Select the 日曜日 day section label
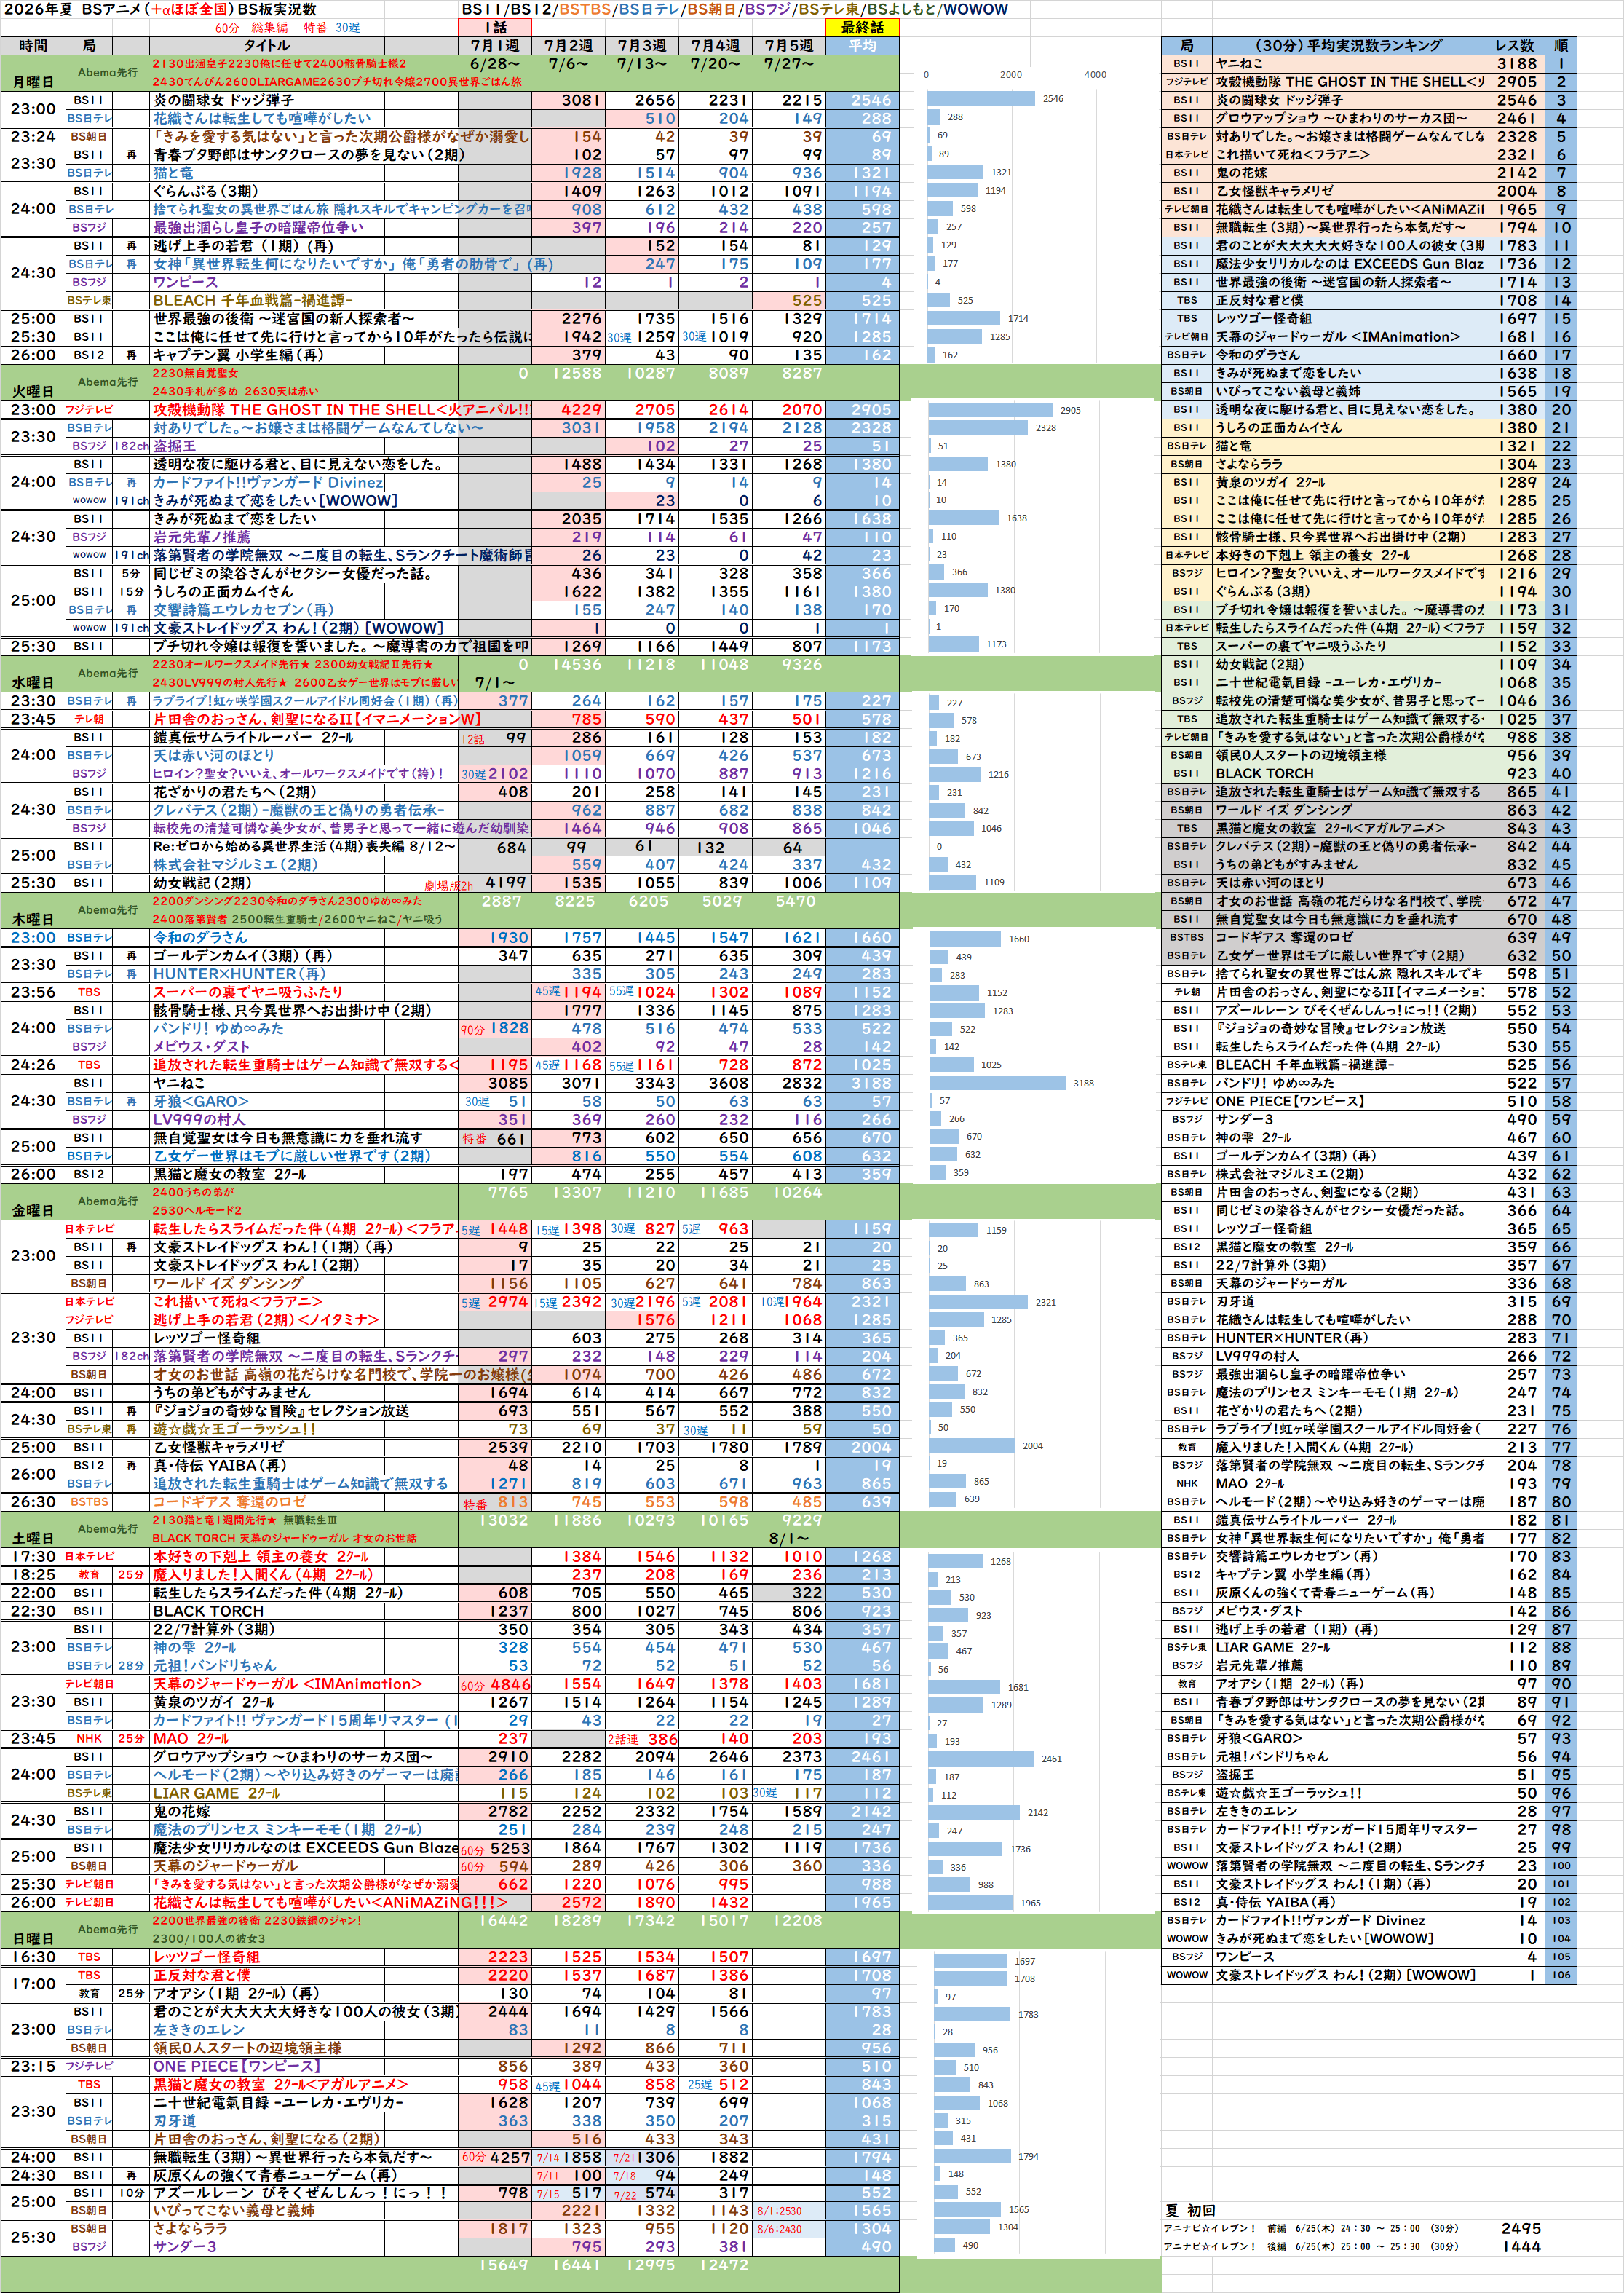Screen dimensions: 1624x2293 point(33,1939)
